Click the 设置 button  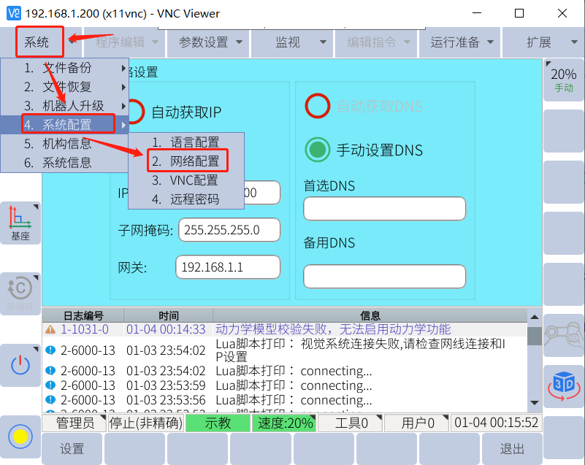[x=72, y=449]
